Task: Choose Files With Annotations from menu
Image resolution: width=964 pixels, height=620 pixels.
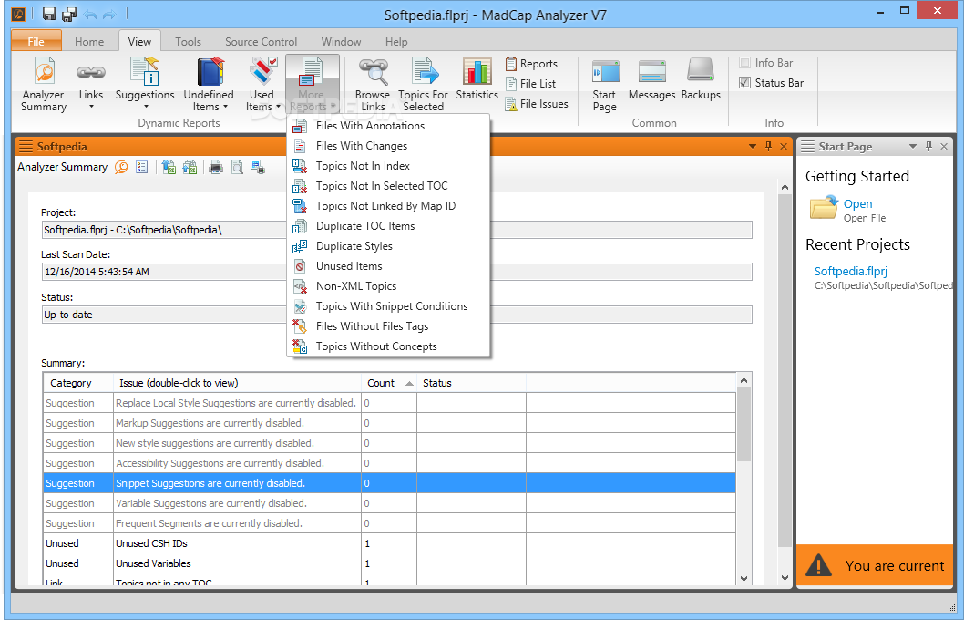Action: coord(388,126)
